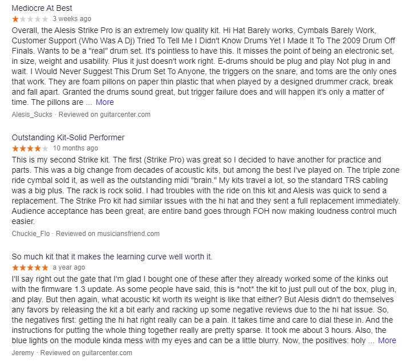The image size is (413, 362).
Task: Select reviewer name Chuckie_Flo
Action: [x=31, y=234]
